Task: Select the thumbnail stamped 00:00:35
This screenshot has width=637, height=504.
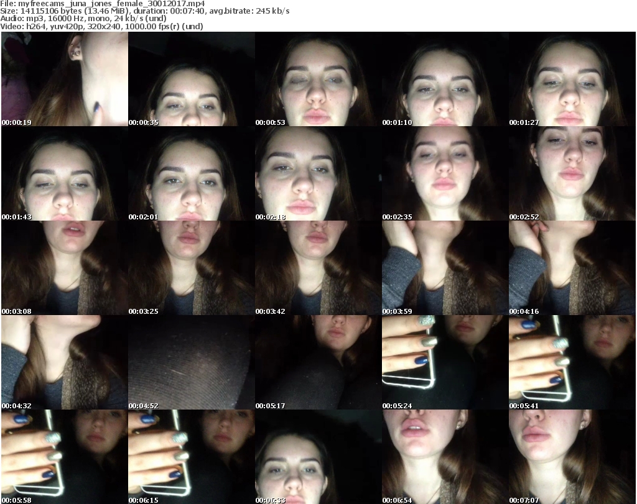Action: pos(192,79)
